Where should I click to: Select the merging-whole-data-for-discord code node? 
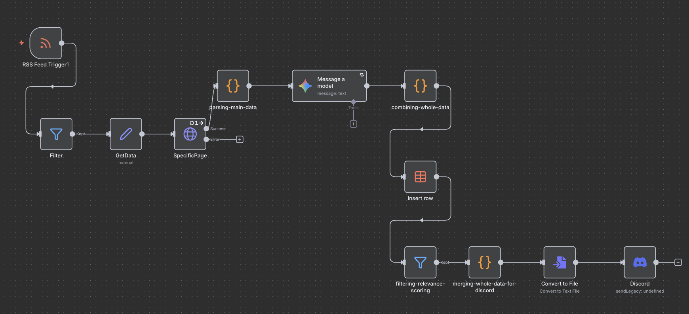484,262
